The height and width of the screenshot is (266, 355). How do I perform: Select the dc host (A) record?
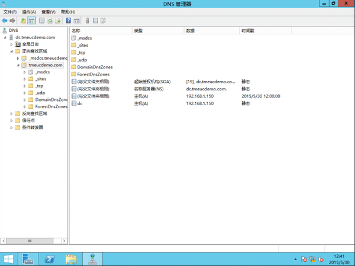[x=79, y=103]
